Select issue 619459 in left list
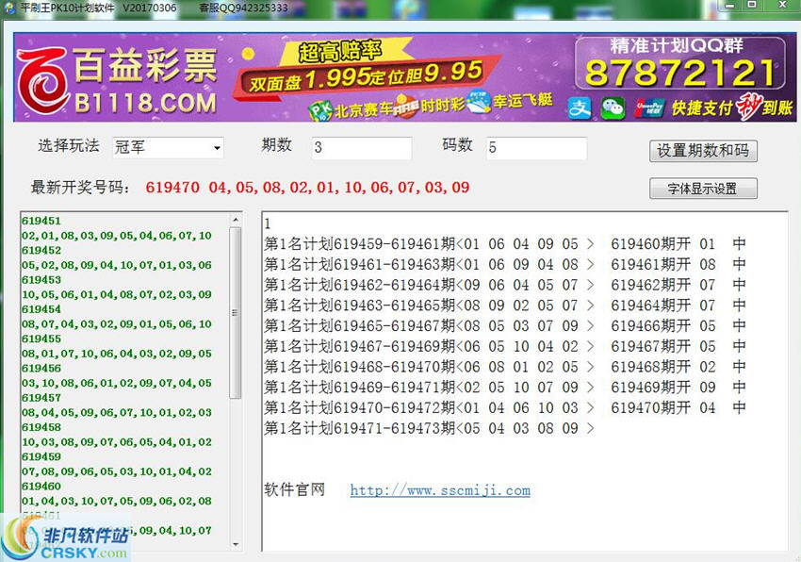 41,456
